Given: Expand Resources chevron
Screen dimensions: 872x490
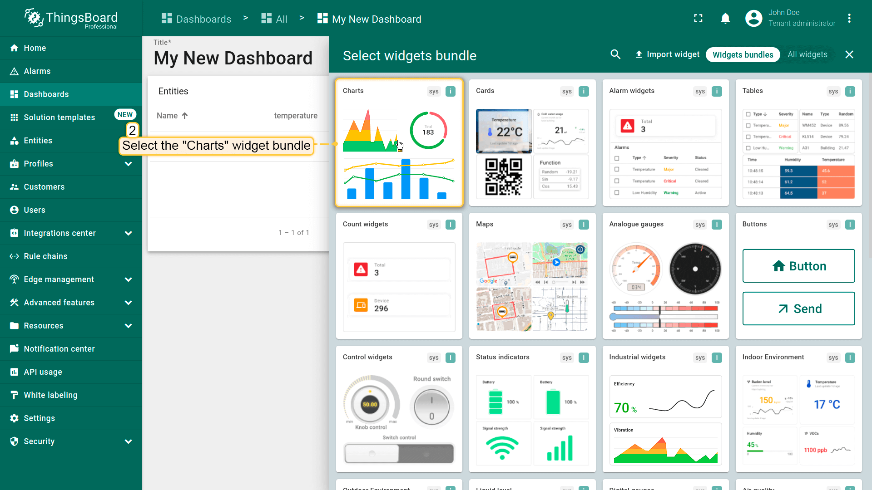Looking at the screenshot, I should click(x=129, y=326).
